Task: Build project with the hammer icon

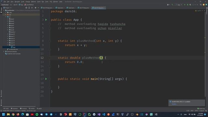Action: pos(172,5)
